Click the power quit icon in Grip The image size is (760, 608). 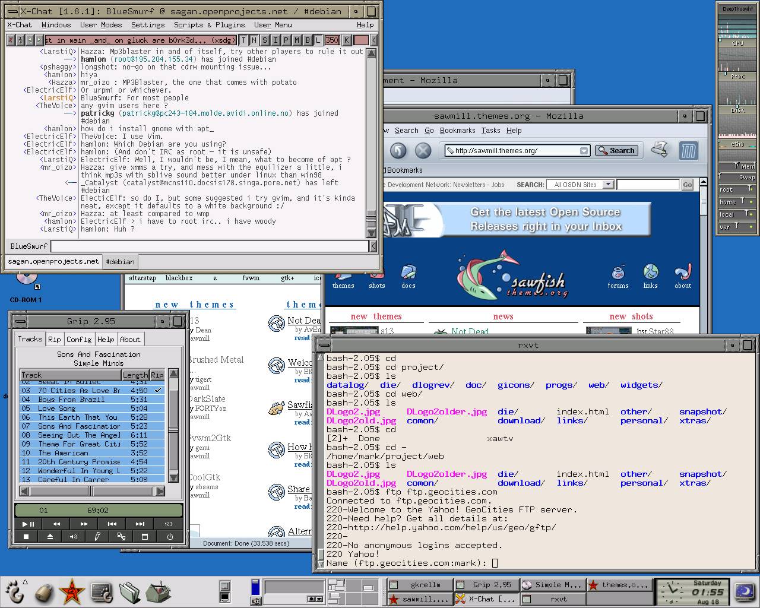click(x=170, y=536)
